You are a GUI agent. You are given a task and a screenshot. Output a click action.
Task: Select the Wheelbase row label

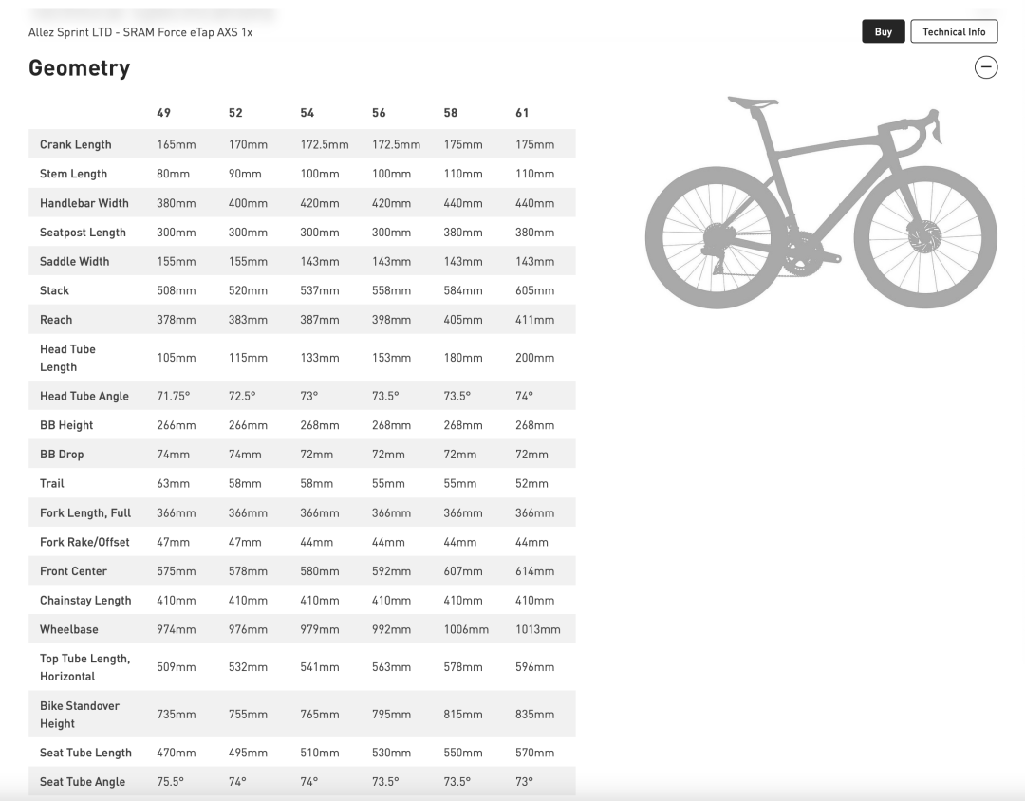point(68,629)
